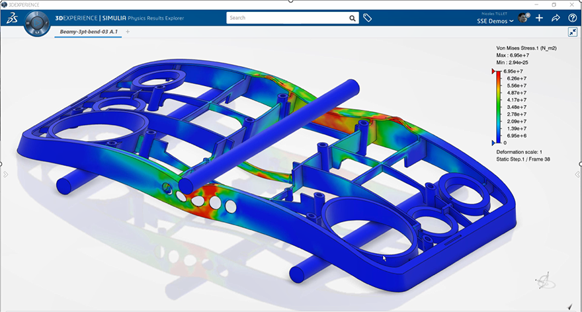Add a new tab with plus
The width and height of the screenshot is (582, 312).
coord(128,32)
